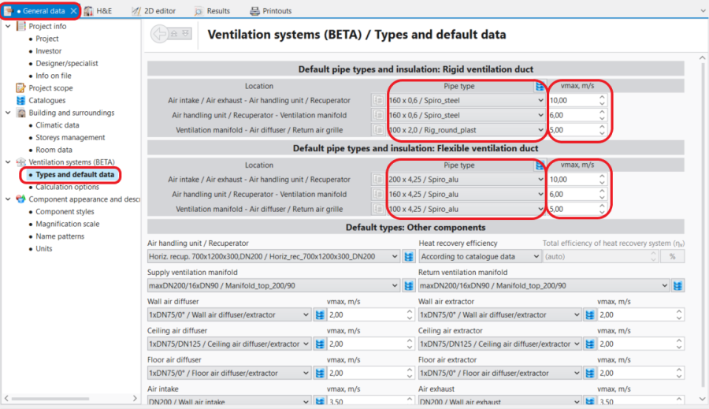
Task: Click catalogue icon next to Supply ventilation manifold
Action: 409,285
